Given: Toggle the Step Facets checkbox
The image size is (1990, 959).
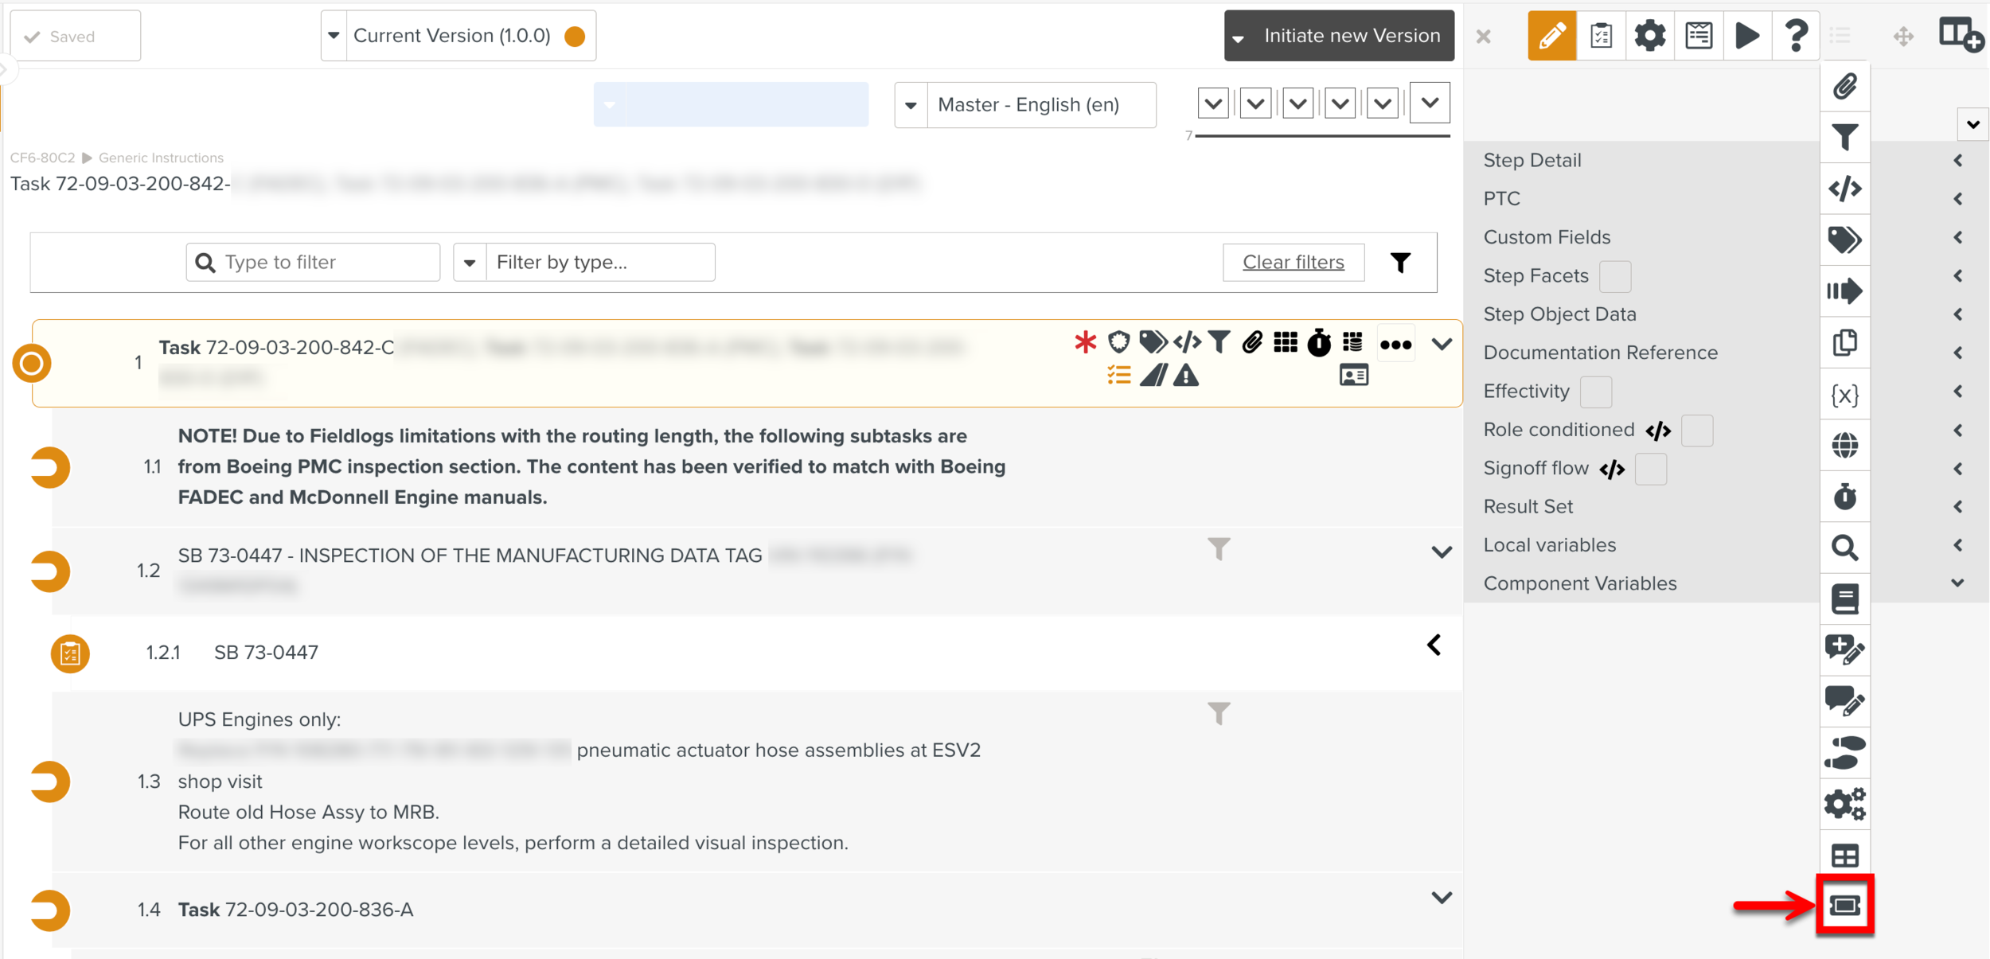Looking at the screenshot, I should 1615,276.
